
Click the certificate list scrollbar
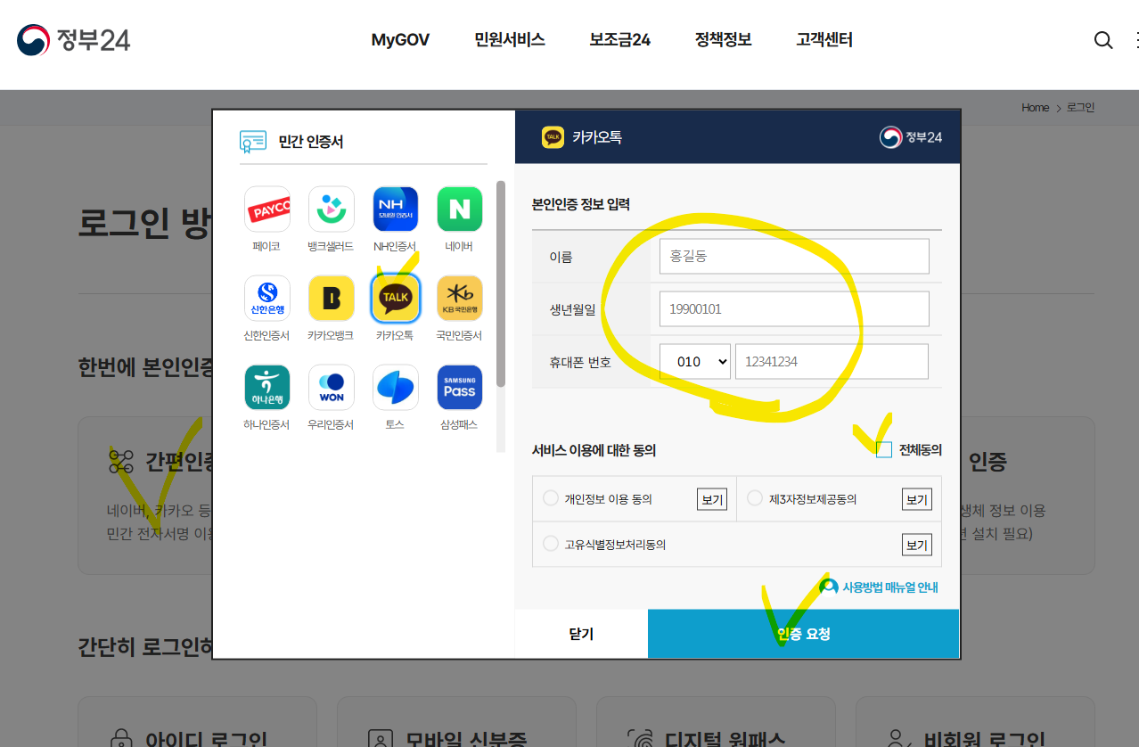[x=501, y=283]
